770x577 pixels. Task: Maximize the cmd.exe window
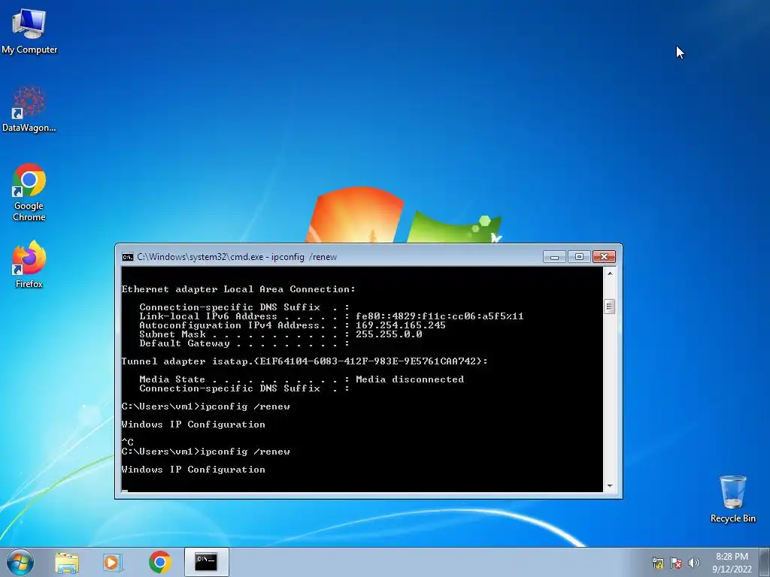coord(579,257)
